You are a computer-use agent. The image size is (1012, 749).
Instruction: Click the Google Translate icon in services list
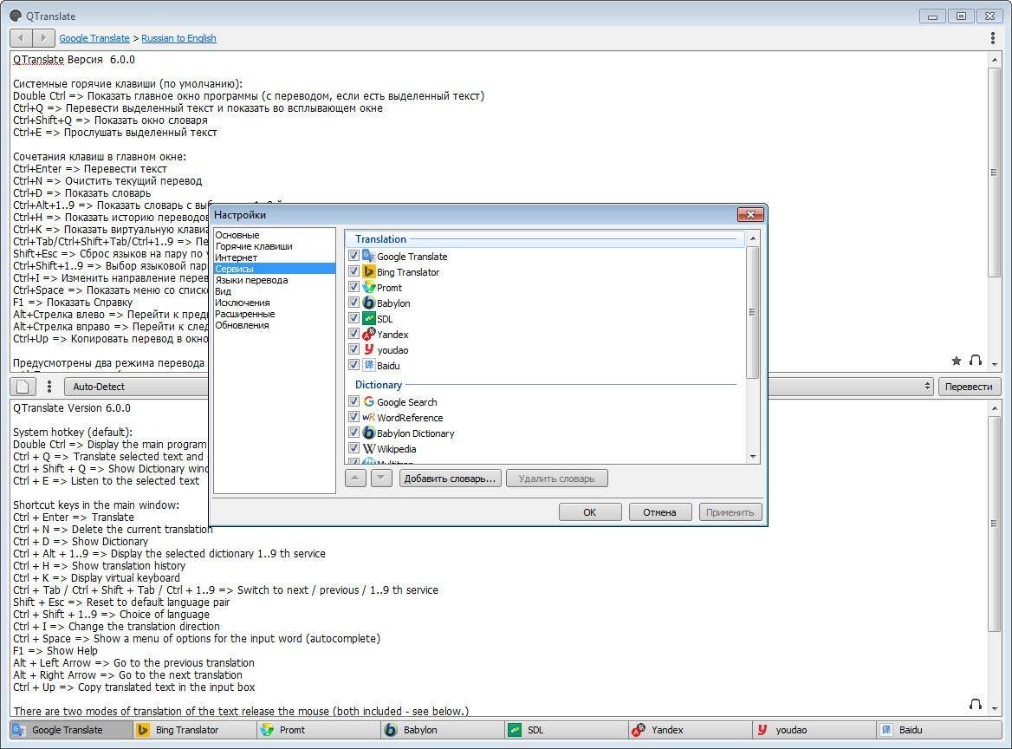[x=368, y=256]
